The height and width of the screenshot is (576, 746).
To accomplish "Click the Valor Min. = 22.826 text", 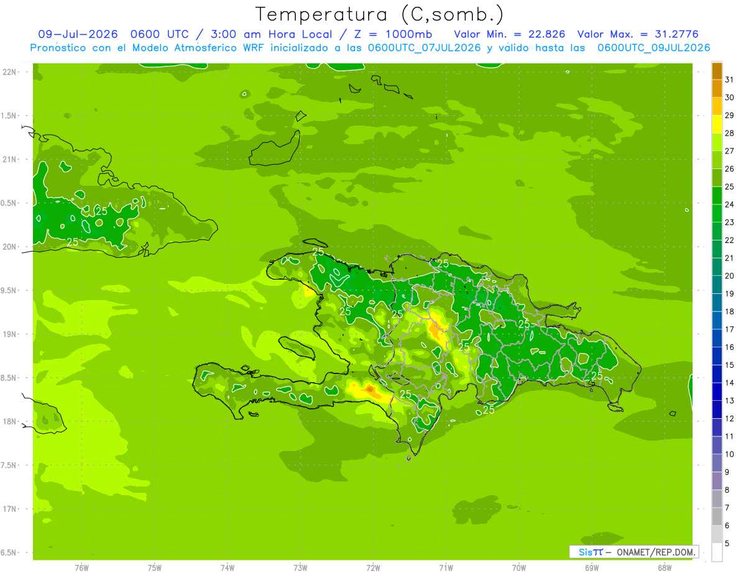I will 509,34.
